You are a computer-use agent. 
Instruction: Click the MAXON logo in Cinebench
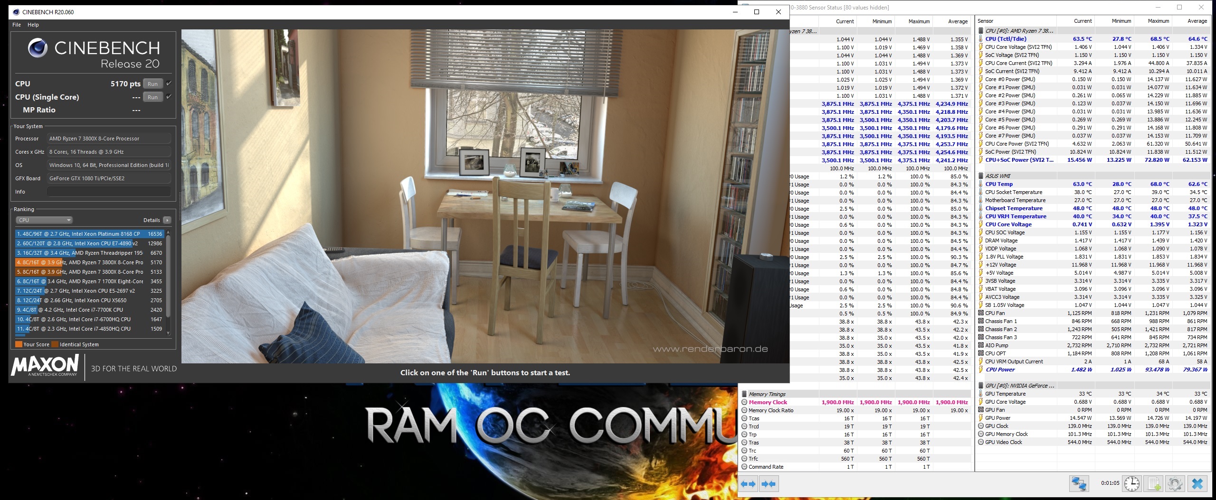(x=45, y=365)
